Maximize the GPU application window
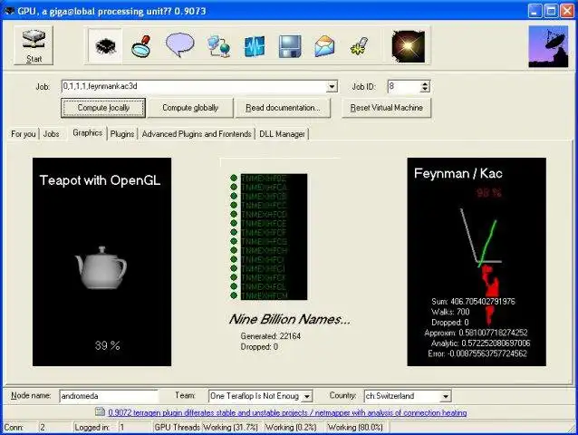578x435 pixels. pos(551,11)
